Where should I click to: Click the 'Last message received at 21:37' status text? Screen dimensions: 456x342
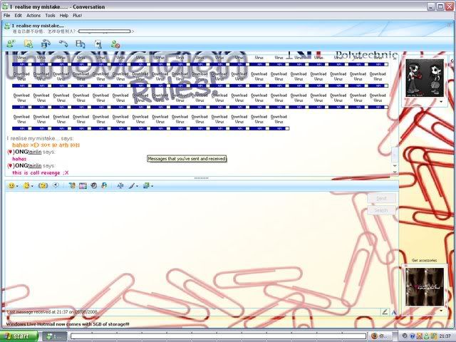[x=52, y=312]
